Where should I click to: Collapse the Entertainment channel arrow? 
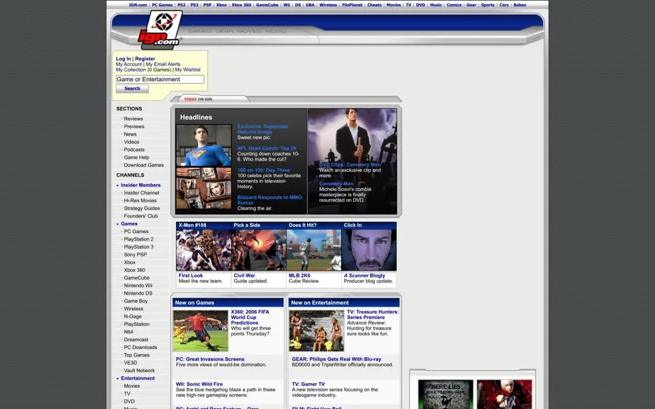click(117, 378)
